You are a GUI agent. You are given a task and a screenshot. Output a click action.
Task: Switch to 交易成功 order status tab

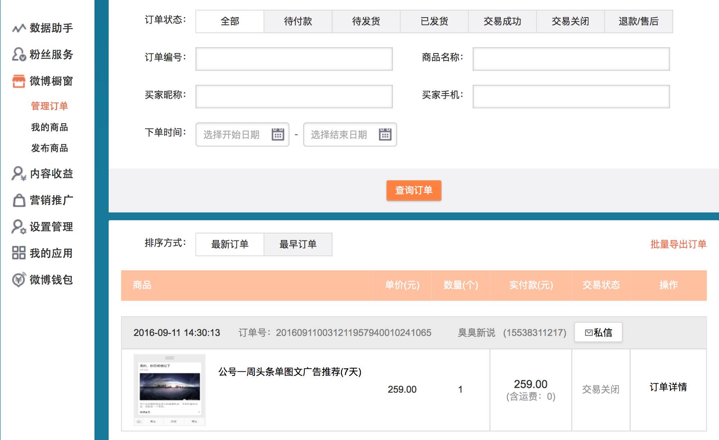tap(502, 21)
